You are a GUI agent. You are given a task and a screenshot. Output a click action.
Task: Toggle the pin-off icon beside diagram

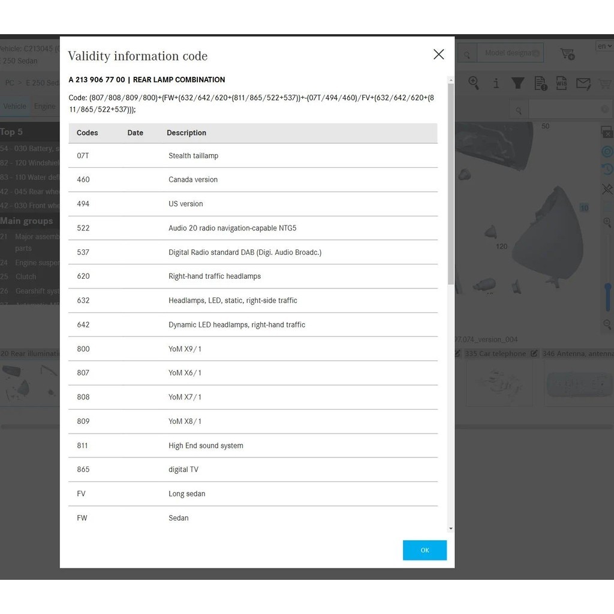click(x=607, y=189)
